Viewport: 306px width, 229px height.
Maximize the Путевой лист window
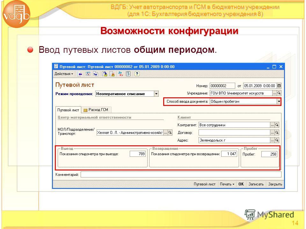(x=274, y=67)
